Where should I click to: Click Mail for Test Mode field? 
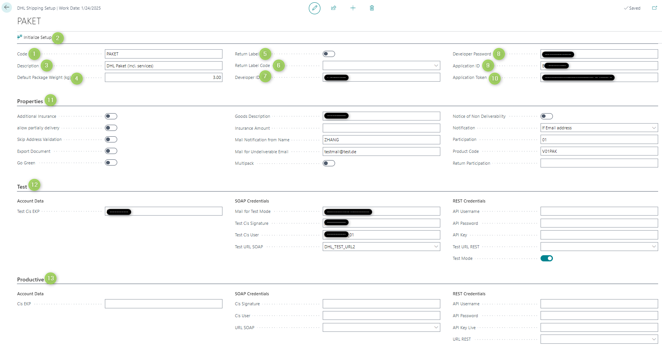point(381,211)
